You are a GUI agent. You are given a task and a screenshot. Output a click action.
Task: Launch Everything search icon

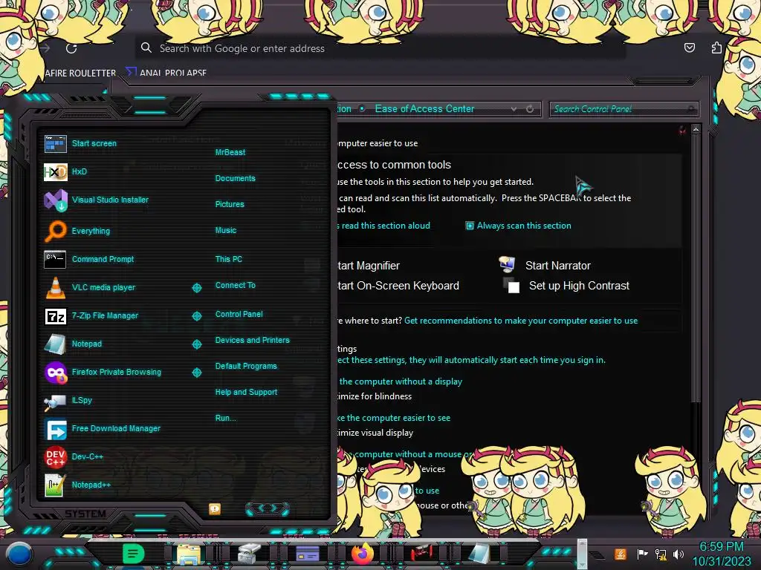[x=55, y=232]
